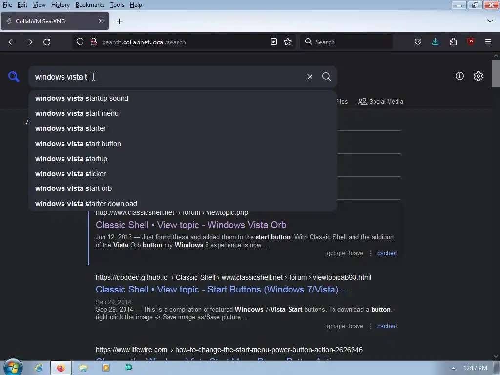Viewport: 500px width, 375px height.
Task: Click the Firefox Search box
Action: (x=346, y=42)
